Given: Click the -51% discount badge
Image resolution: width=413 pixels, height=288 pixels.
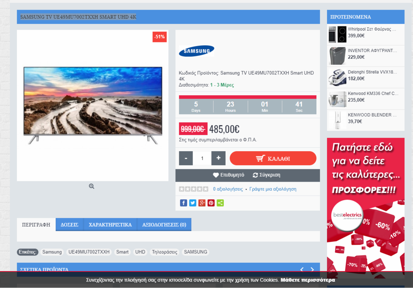Looking at the screenshot, I should [160, 37].
